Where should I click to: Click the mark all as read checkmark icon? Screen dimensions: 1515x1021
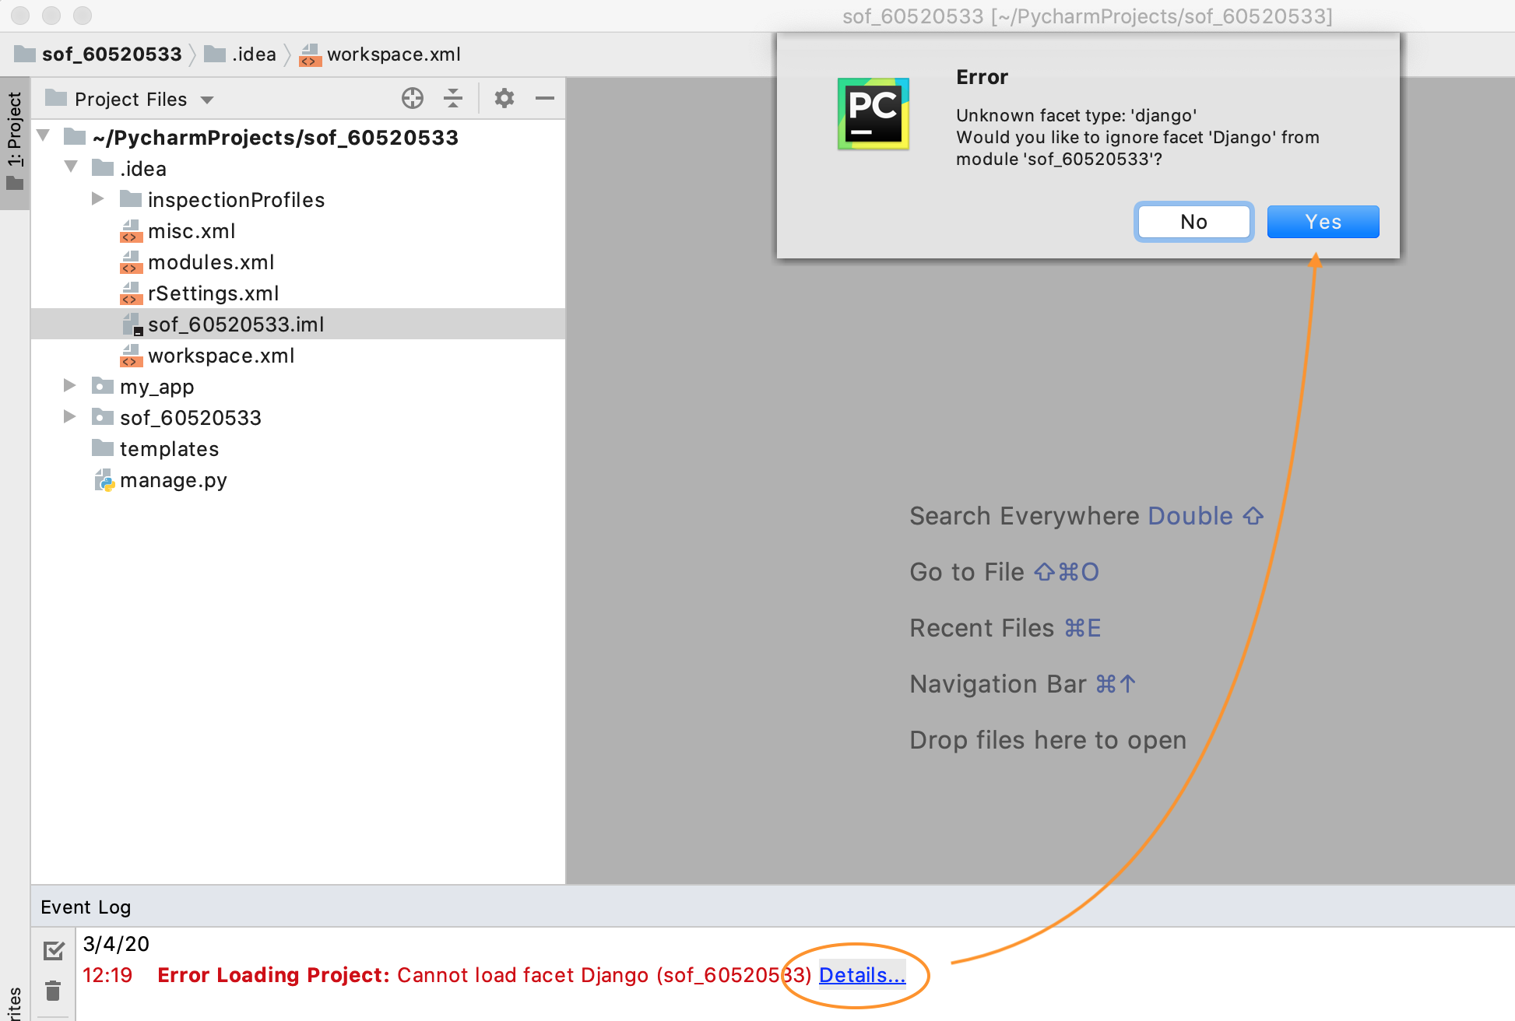[54, 950]
